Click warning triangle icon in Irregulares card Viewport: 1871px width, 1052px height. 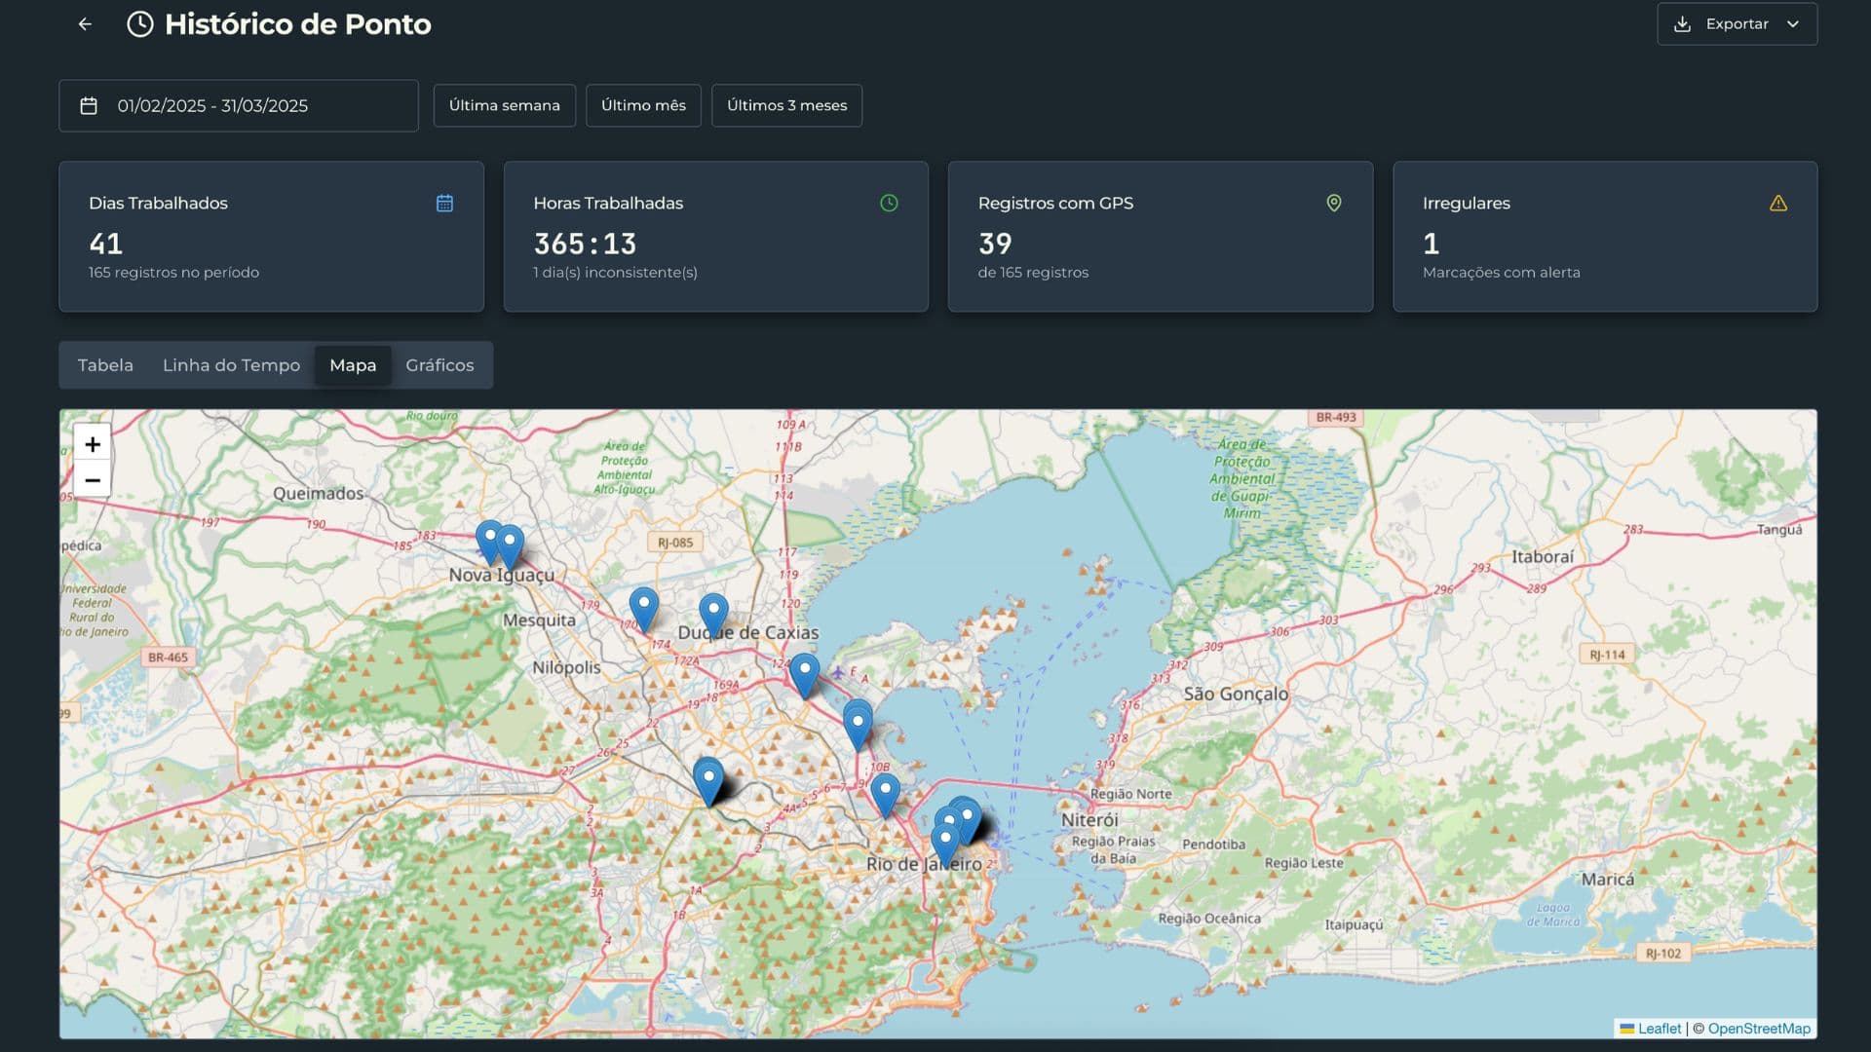1778,204
